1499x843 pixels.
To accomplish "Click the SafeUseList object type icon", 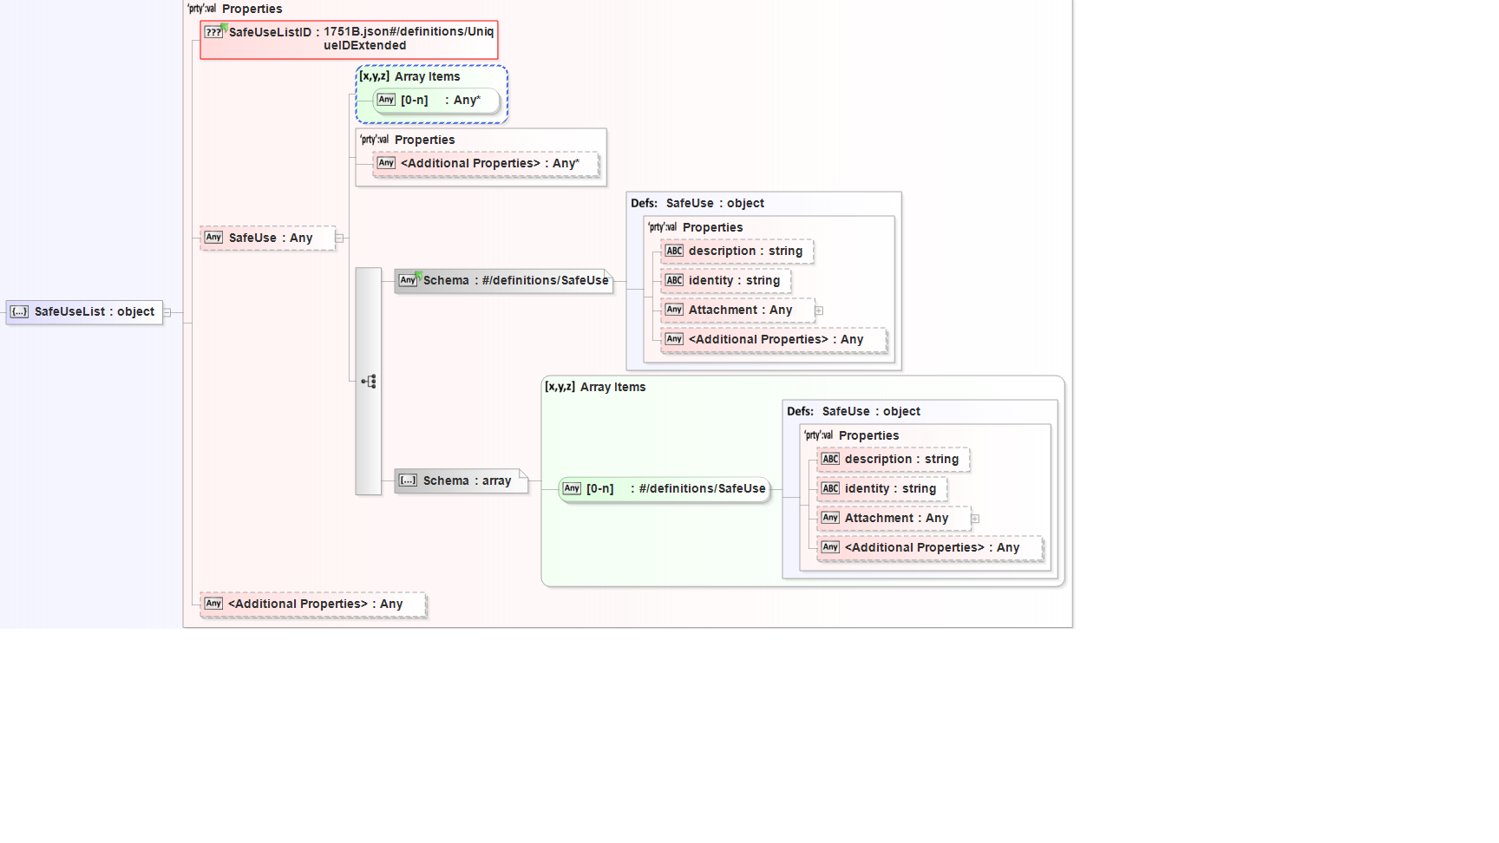I will [x=19, y=312].
